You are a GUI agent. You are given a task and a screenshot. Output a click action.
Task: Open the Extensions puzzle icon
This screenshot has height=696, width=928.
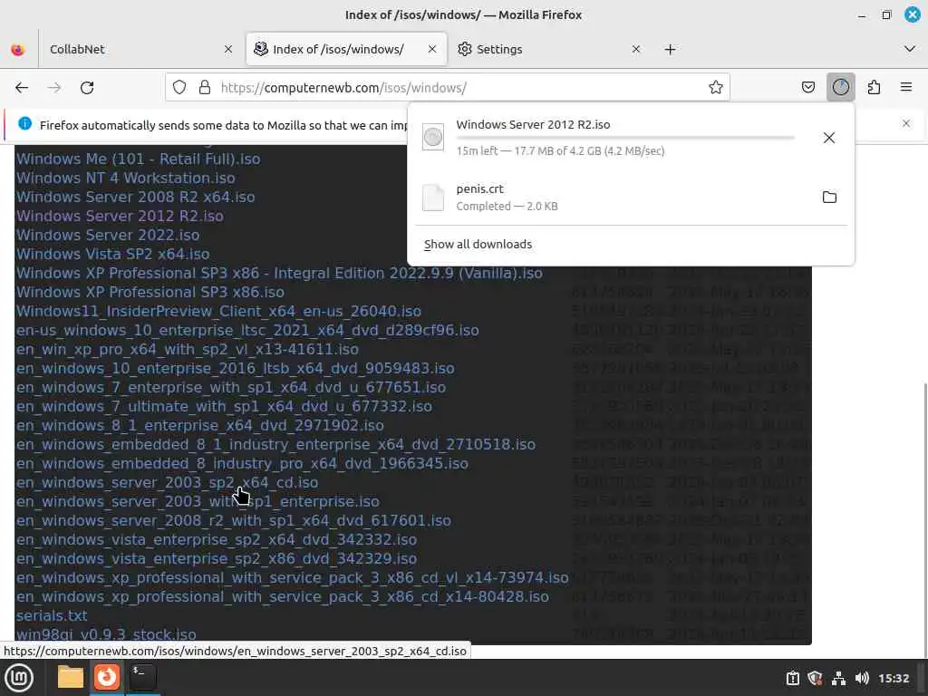874,88
